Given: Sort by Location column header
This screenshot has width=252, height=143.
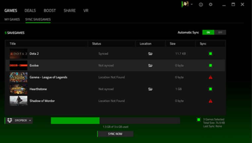Looking at the screenshot, I should [150, 44].
